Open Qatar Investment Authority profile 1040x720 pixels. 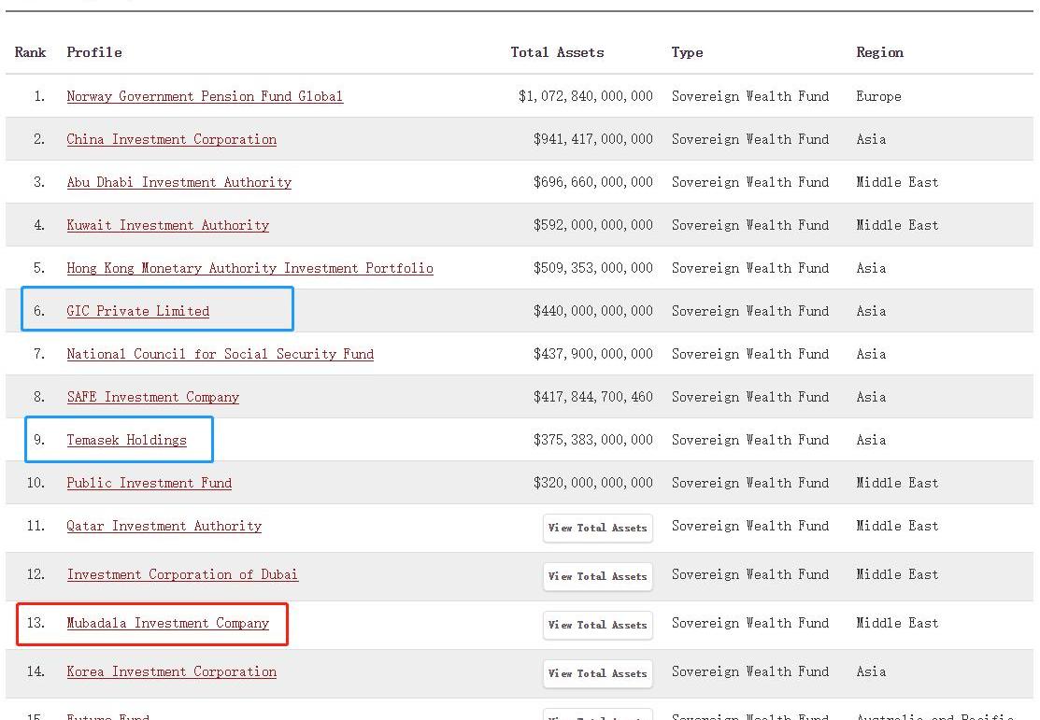click(164, 527)
